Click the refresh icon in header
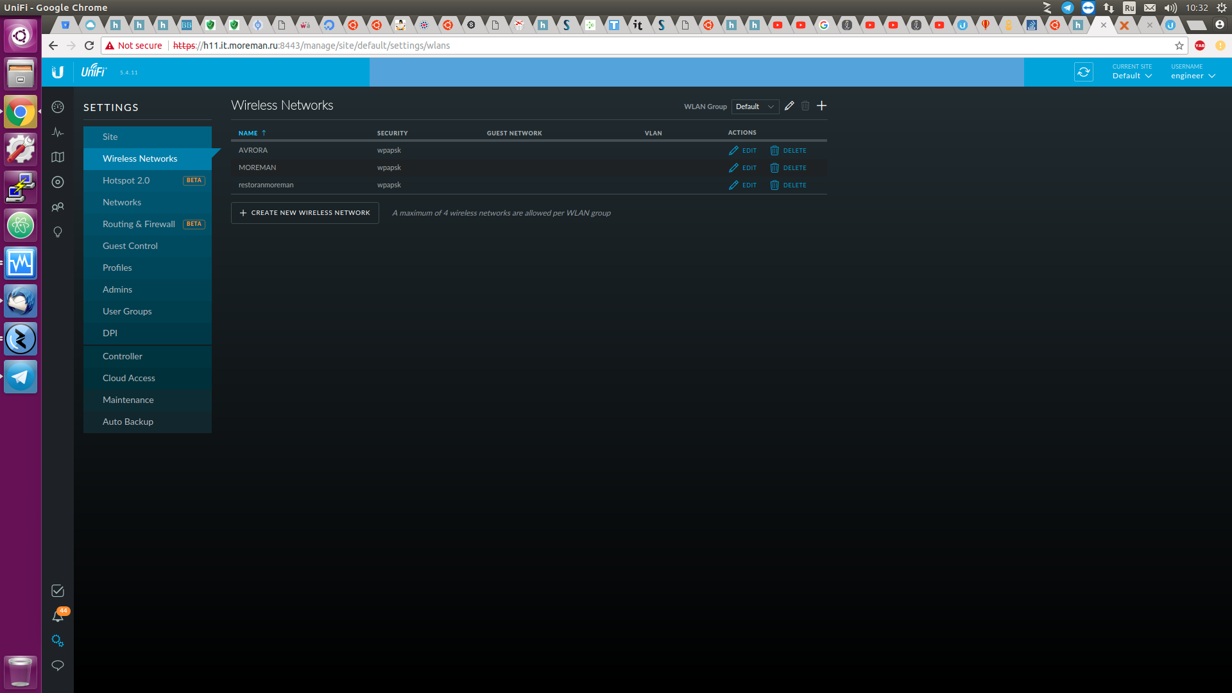The height and width of the screenshot is (693, 1232). coord(1084,72)
